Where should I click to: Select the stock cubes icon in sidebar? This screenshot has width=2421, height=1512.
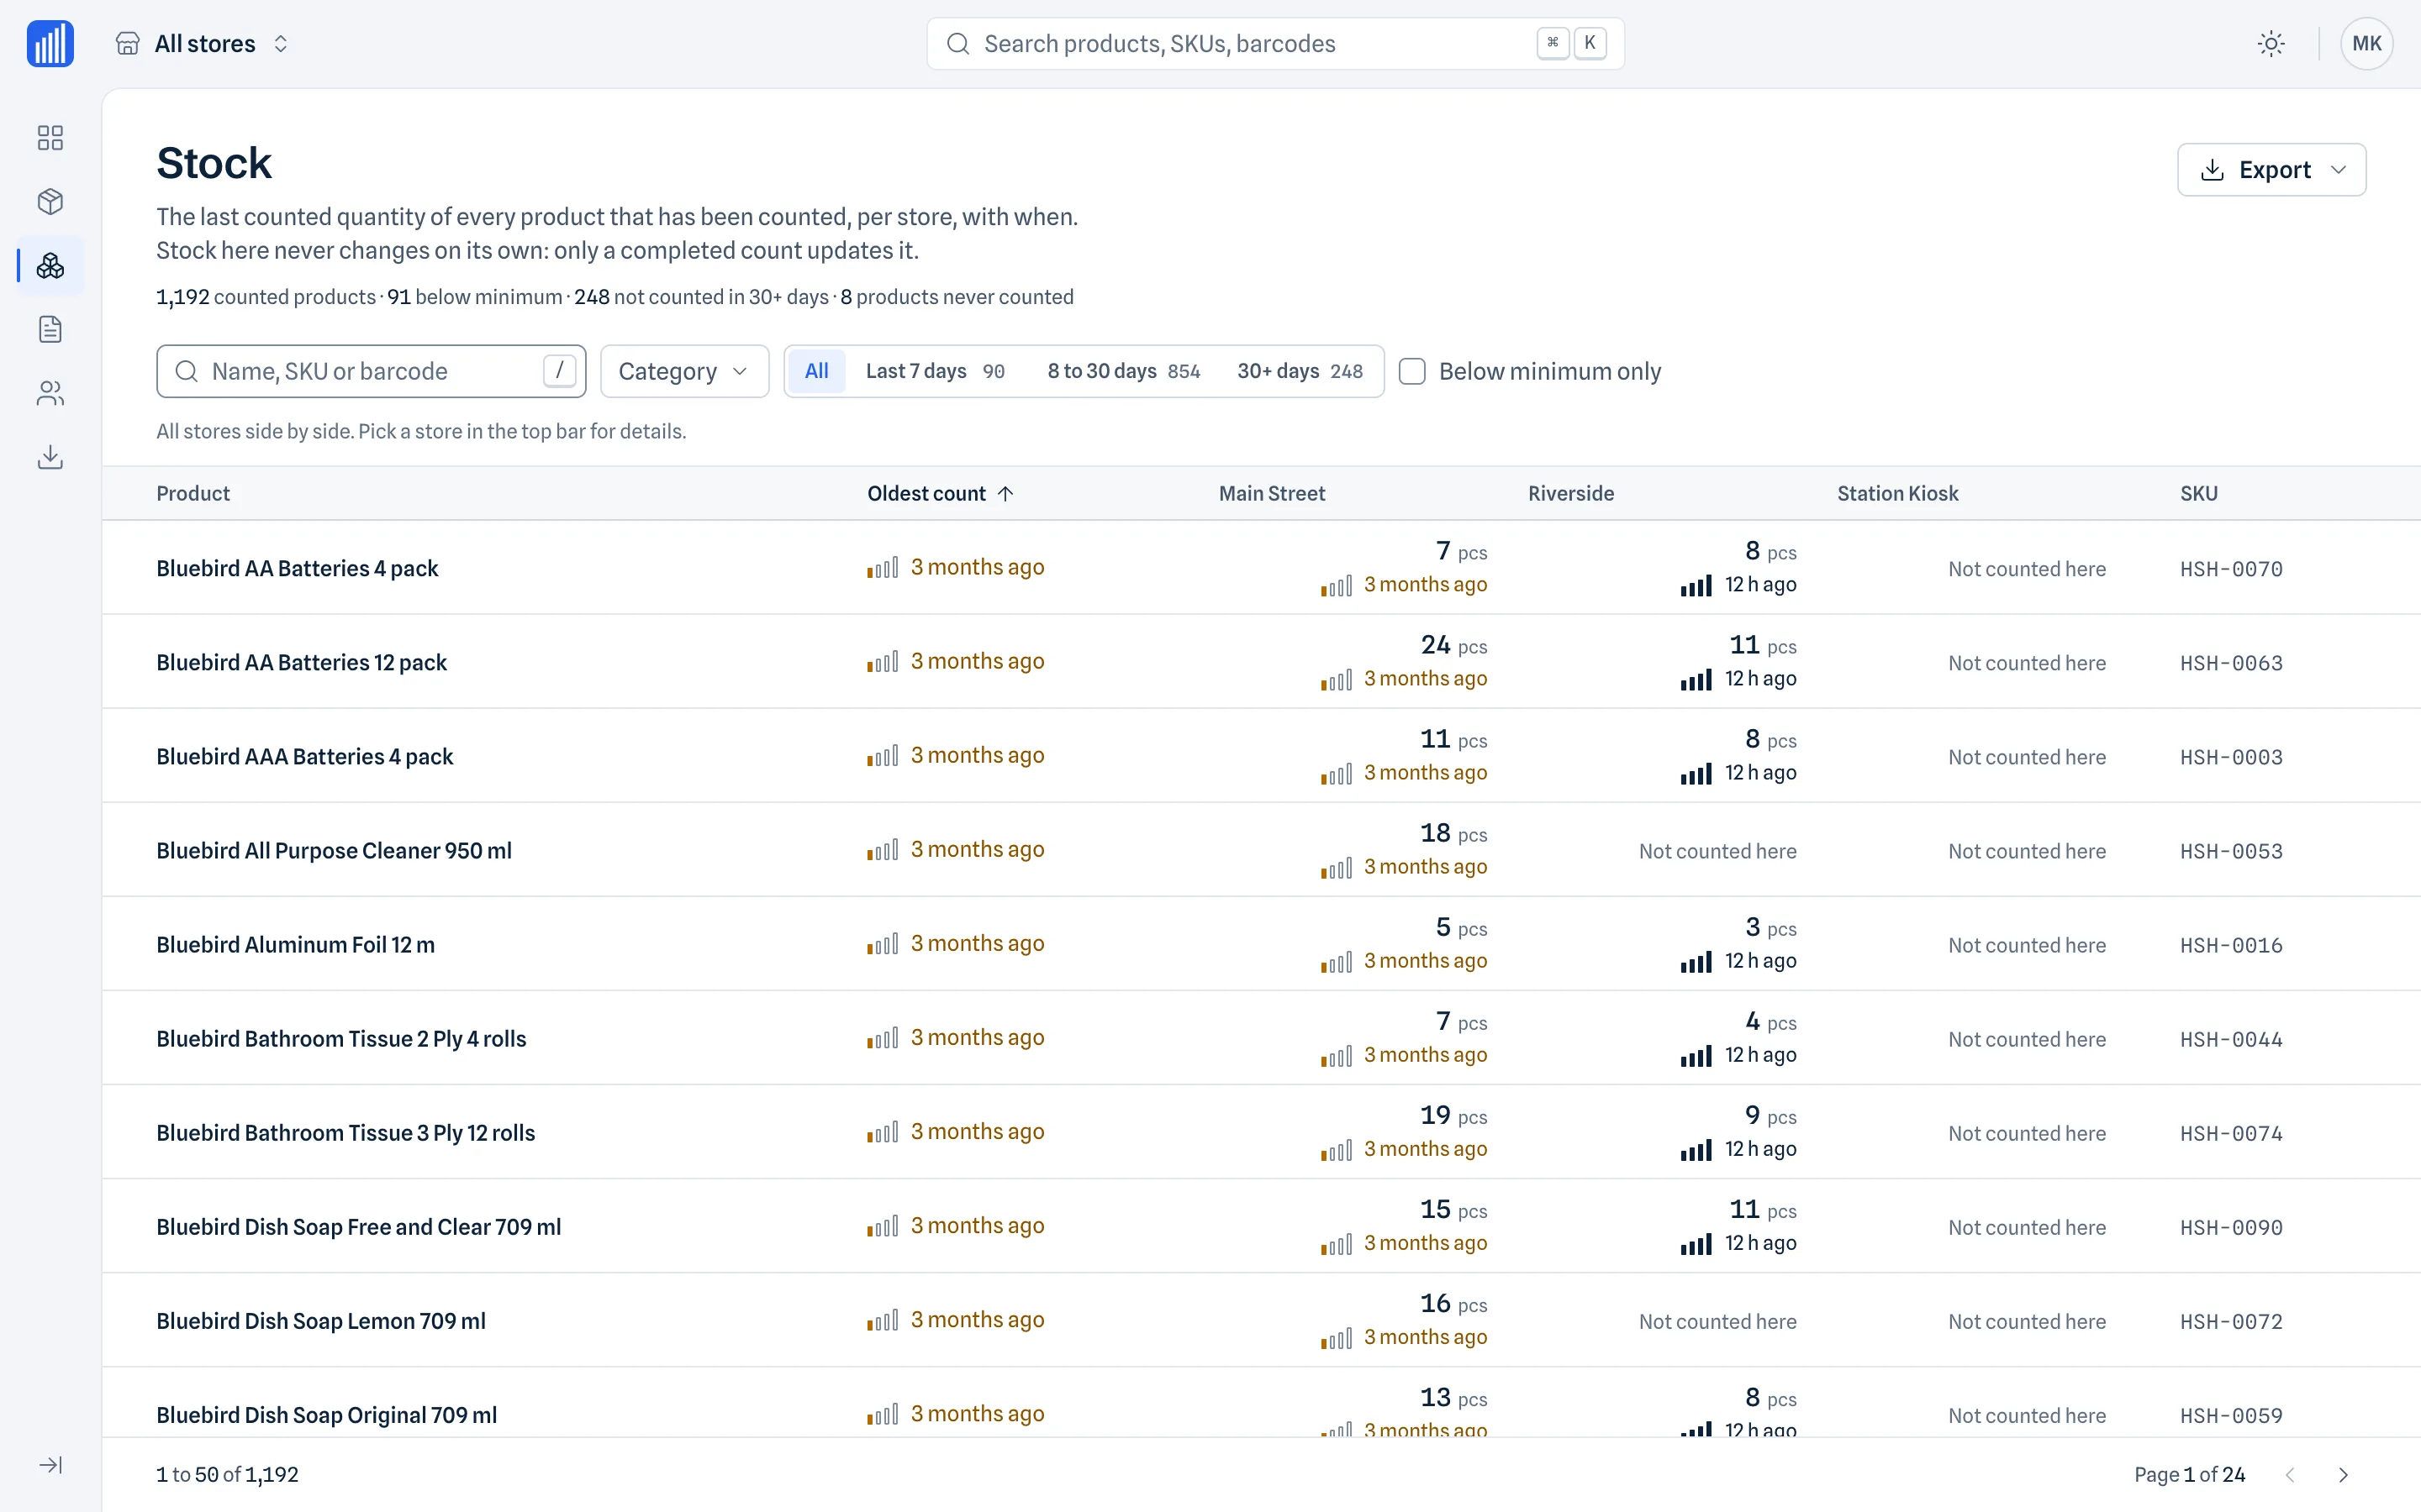coord(50,265)
